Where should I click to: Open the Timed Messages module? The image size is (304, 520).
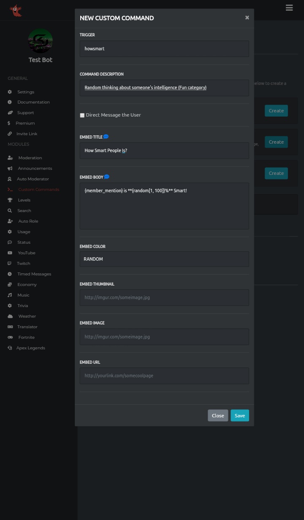[34, 274]
